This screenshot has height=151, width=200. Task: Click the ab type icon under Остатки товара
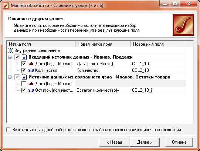click(x=31, y=84)
